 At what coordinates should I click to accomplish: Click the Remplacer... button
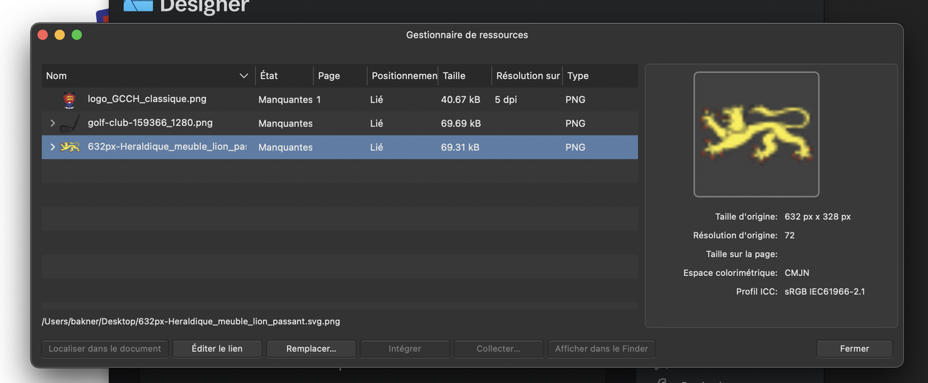click(x=311, y=349)
